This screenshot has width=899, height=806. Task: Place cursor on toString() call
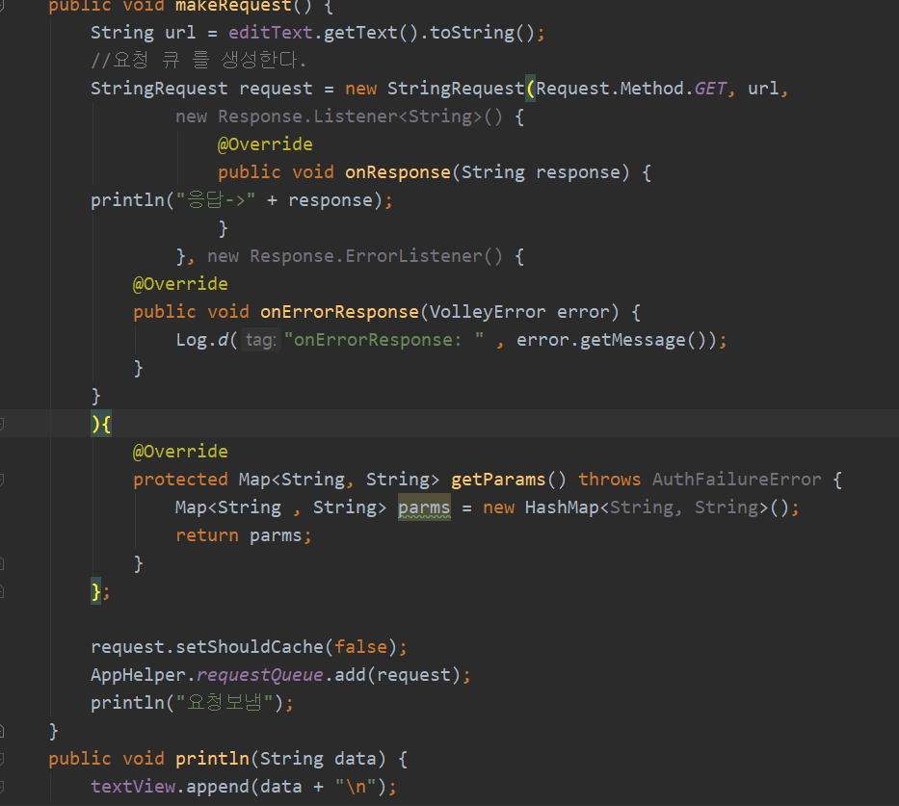click(x=482, y=33)
